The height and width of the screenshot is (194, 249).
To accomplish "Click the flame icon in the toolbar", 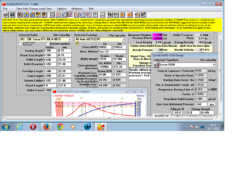I will point(122,14).
